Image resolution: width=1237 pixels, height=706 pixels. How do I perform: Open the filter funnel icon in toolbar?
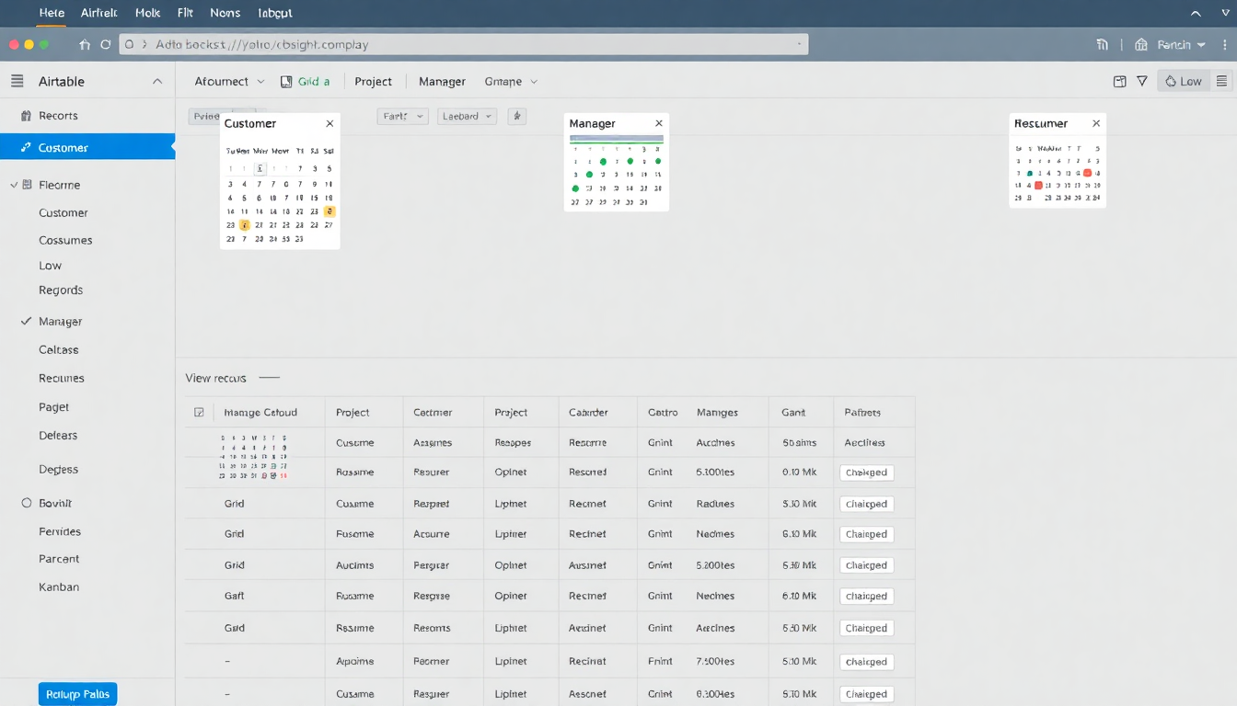[x=1142, y=81]
